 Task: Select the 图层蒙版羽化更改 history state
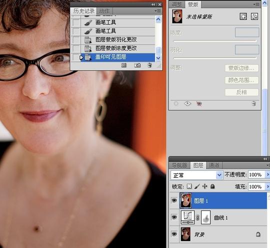click(117, 40)
